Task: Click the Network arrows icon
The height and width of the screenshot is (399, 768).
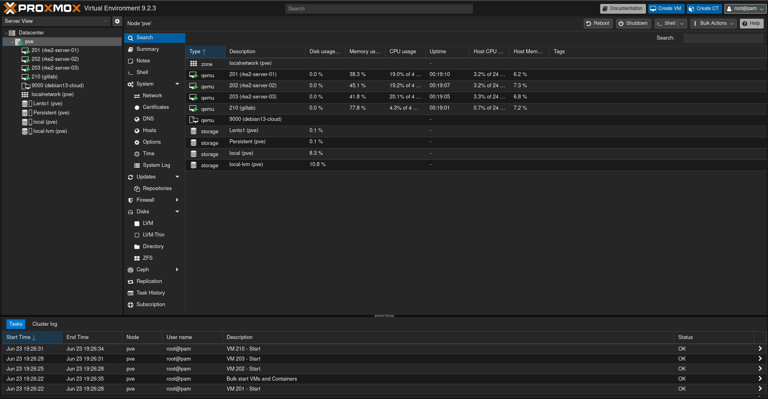Action: [x=137, y=96]
